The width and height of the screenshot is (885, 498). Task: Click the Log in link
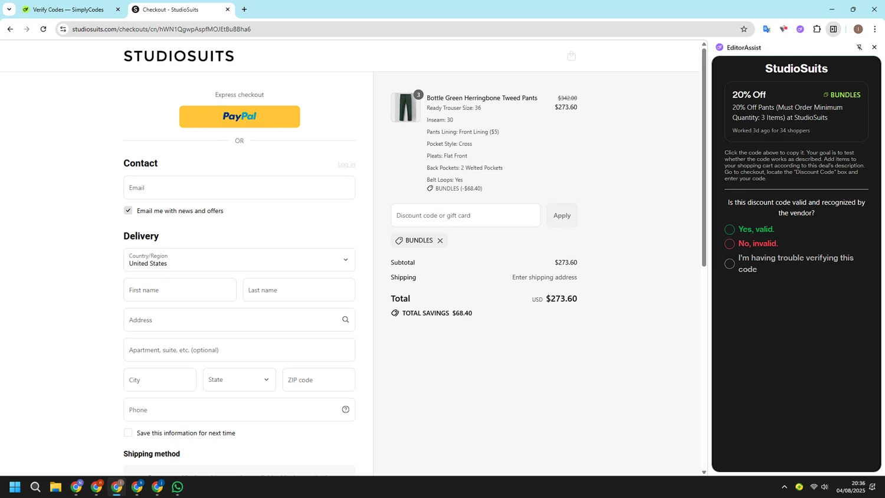pyautogui.click(x=346, y=165)
